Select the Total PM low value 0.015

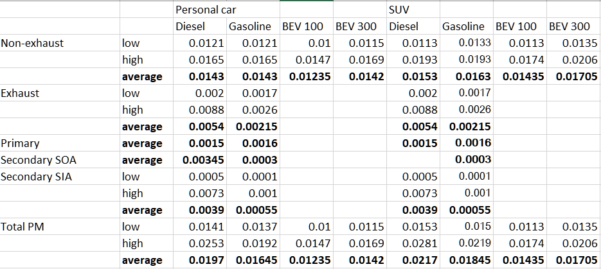pos(478,227)
